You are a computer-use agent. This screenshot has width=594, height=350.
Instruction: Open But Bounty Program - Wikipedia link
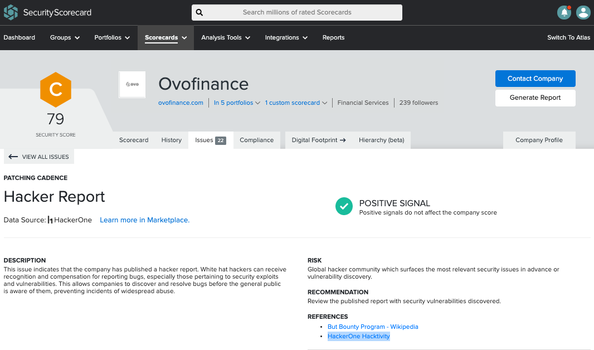tap(373, 327)
